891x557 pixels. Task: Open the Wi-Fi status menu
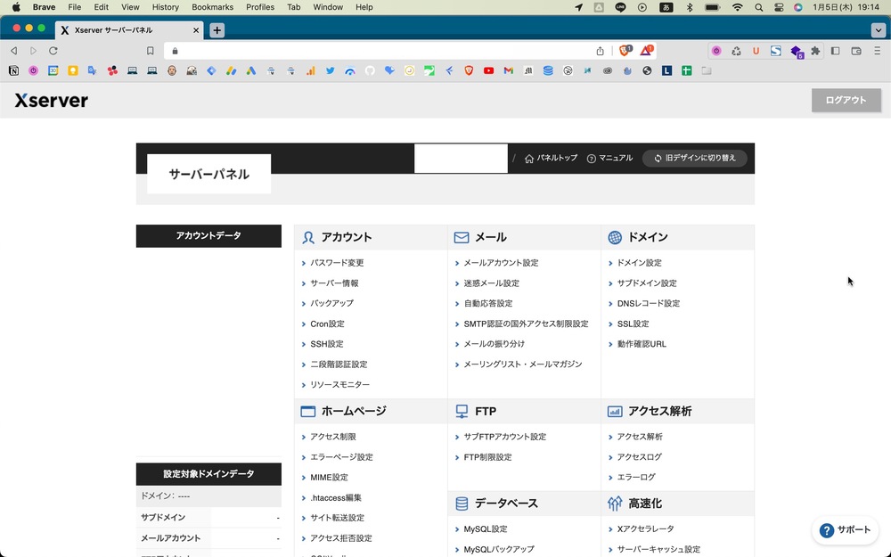[737, 7]
